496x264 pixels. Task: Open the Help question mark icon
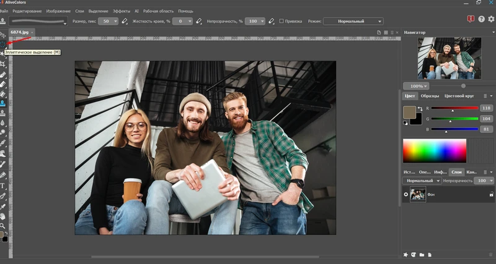tap(482, 19)
